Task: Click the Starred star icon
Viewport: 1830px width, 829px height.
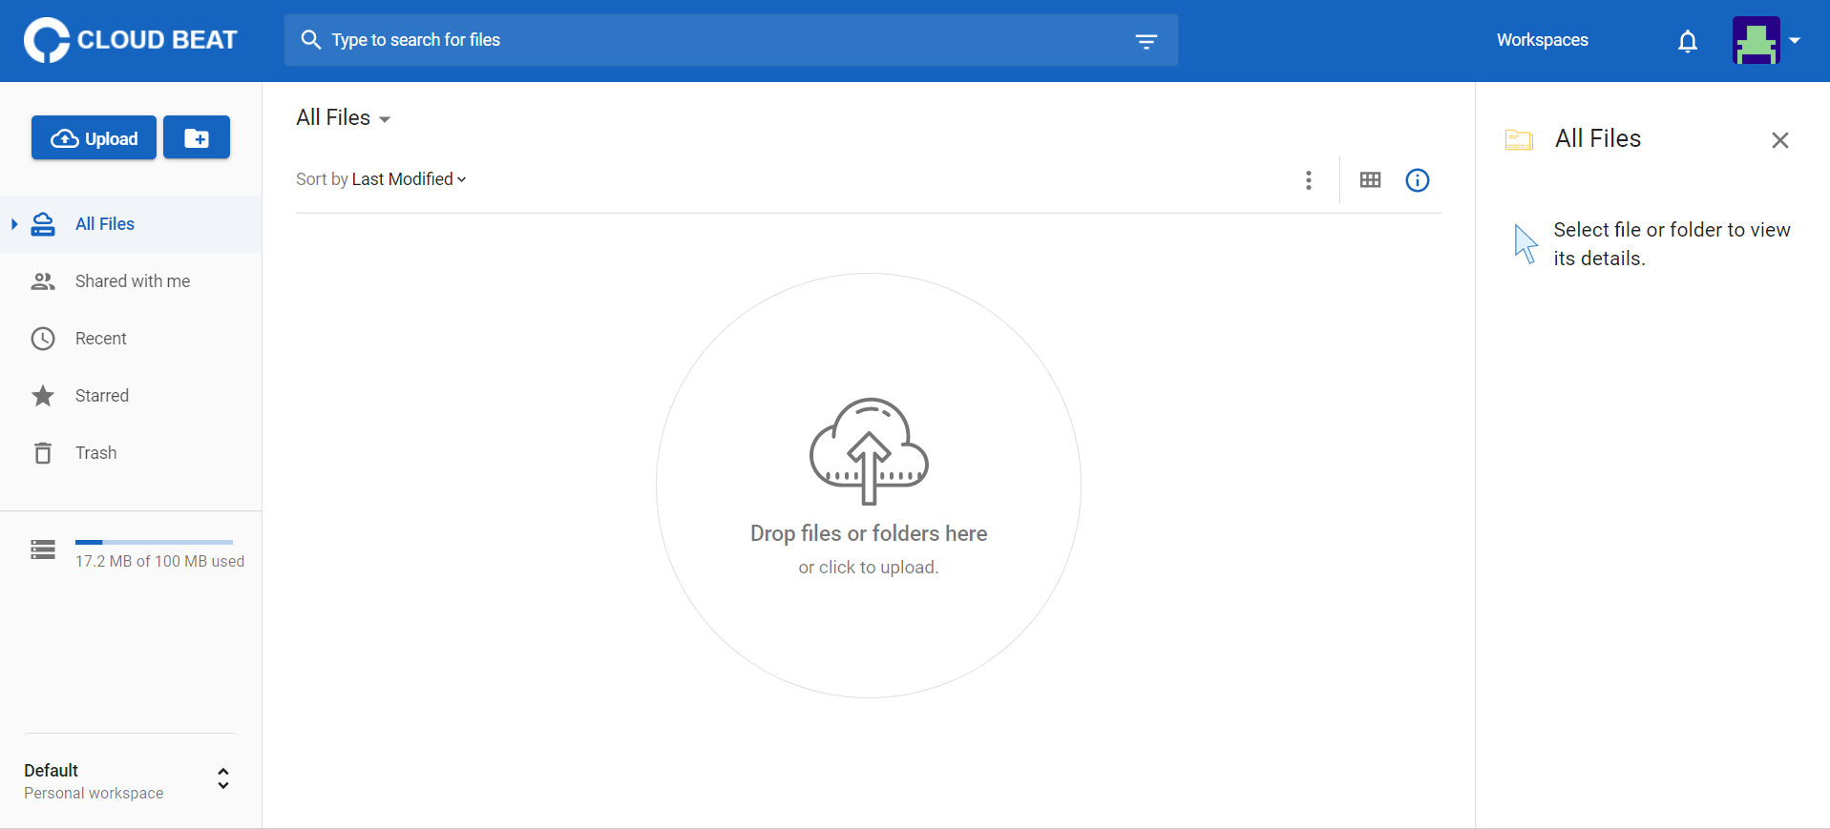Action: pyautogui.click(x=43, y=396)
